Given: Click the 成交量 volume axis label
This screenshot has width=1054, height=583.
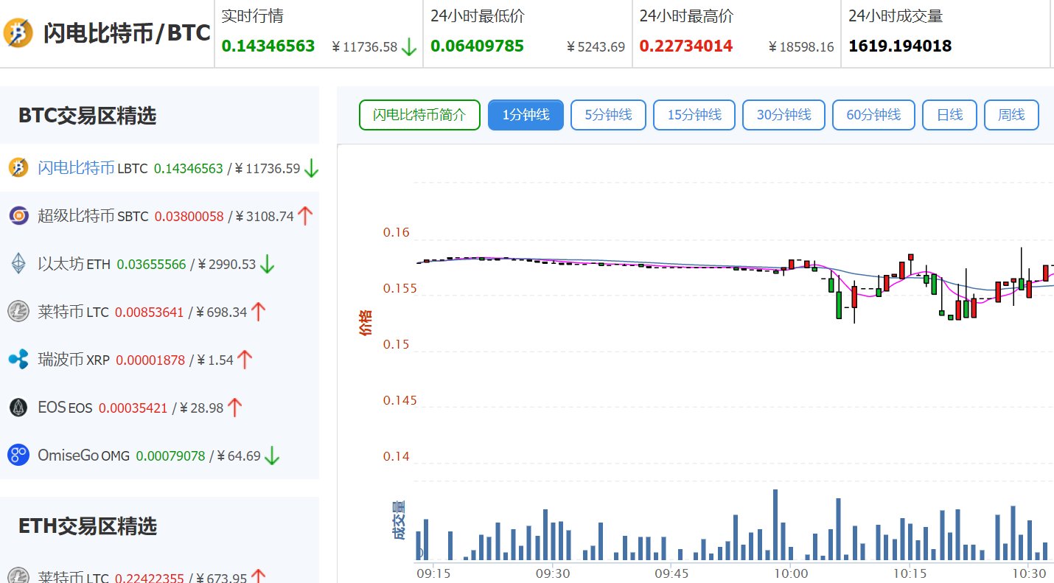Looking at the screenshot, I should tap(399, 520).
